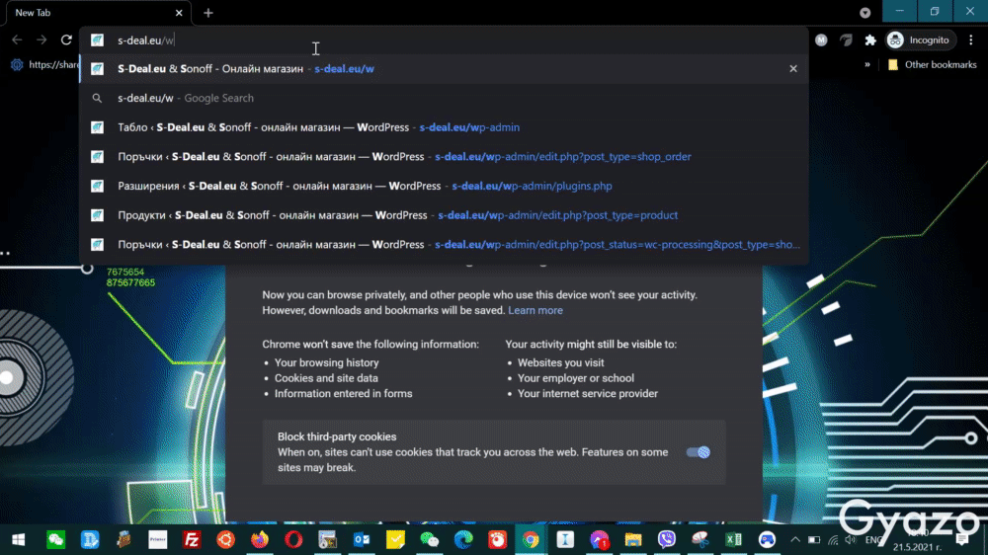Open Microsoft Edge from the taskbar

[463, 540]
